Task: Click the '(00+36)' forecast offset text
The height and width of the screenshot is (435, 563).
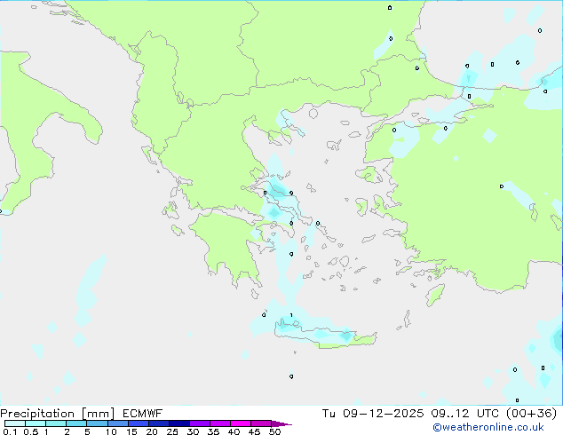Action: pyautogui.click(x=531, y=414)
